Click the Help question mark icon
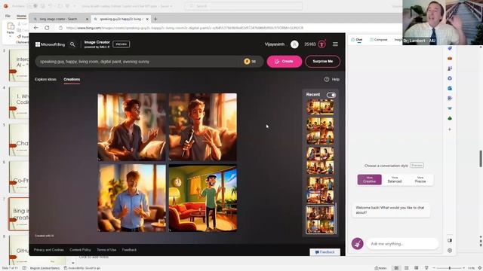 pos(327,79)
